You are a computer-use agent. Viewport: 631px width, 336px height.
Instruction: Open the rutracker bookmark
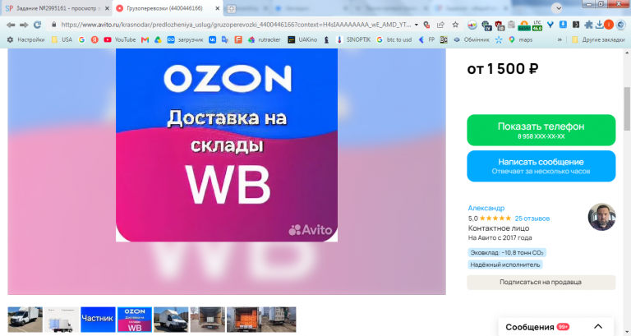pos(265,39)
